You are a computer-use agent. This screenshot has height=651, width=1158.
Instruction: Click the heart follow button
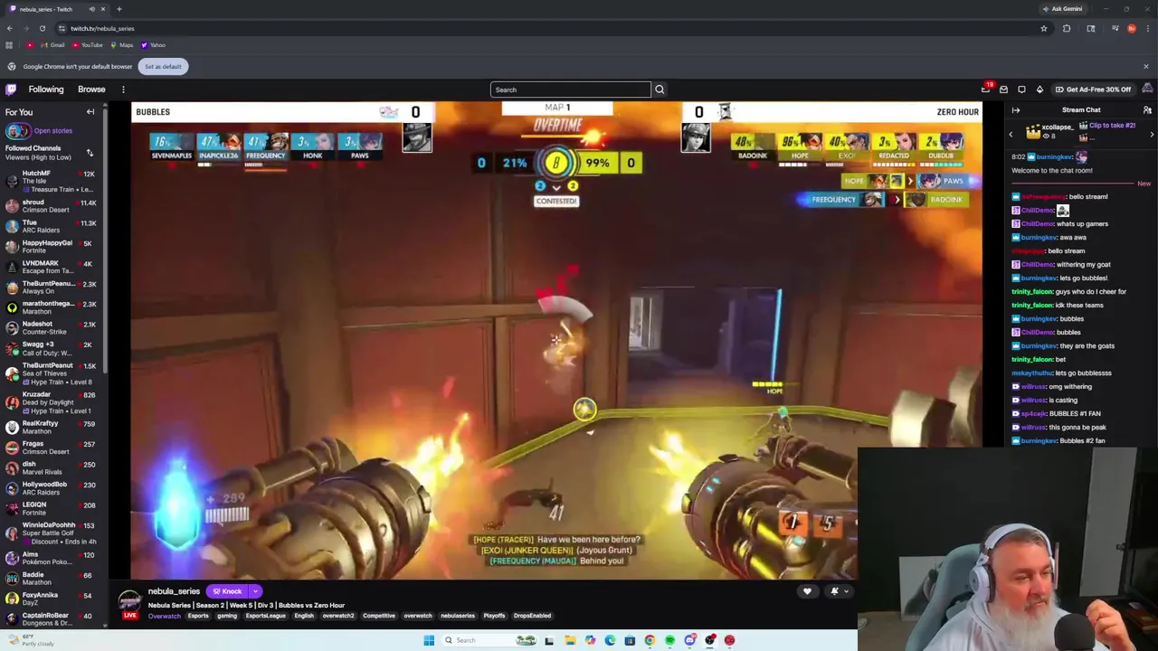807,591
